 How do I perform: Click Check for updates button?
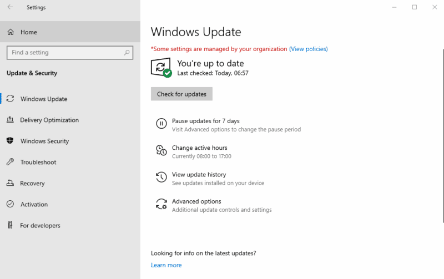[x=181, y=94]
